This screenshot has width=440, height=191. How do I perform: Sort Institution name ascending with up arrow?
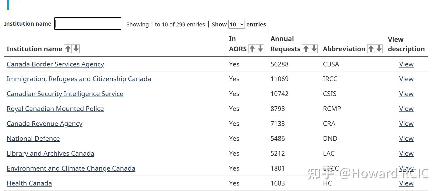pyautogui.click(x=68, y=49)
